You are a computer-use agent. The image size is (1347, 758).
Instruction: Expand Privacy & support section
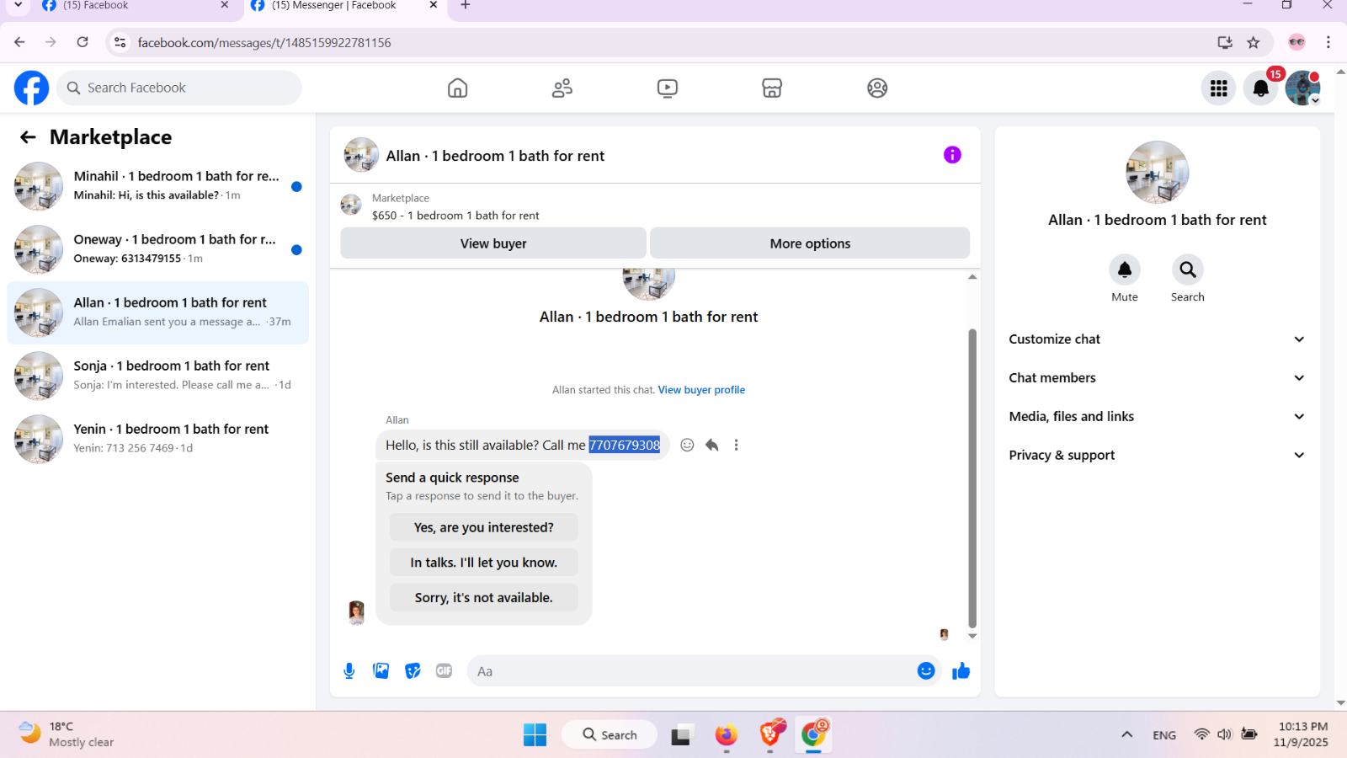click(x=1157, y=456)
